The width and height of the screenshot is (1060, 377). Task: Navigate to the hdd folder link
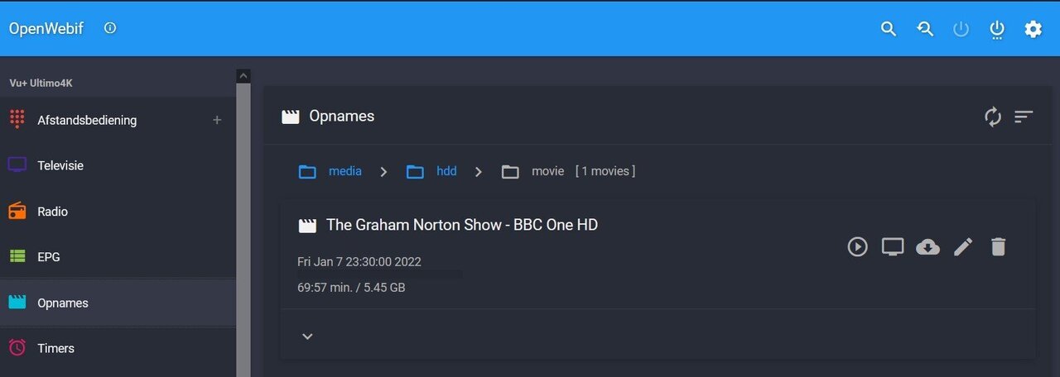click(446, 171)
